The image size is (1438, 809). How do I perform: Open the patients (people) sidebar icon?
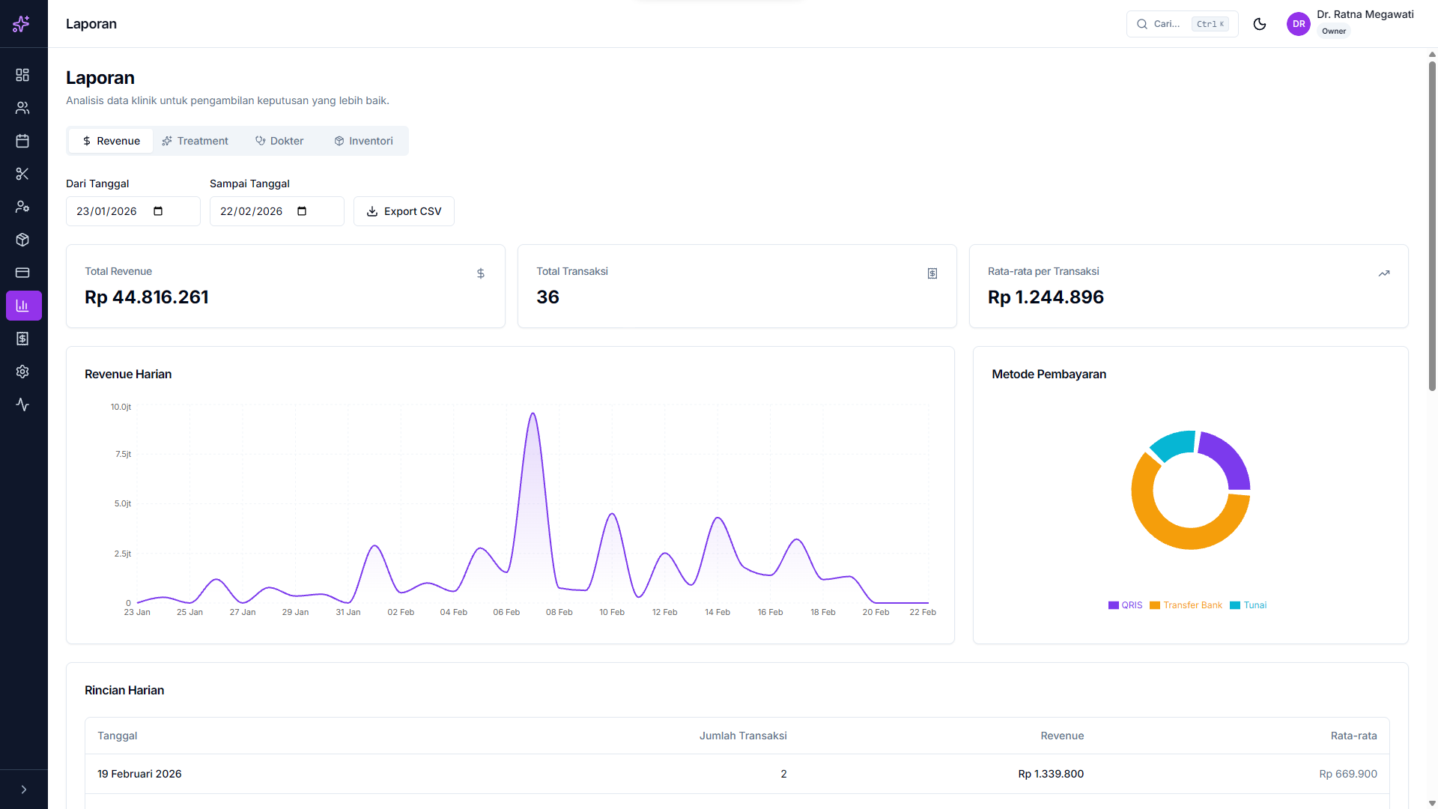click(22, 108)
